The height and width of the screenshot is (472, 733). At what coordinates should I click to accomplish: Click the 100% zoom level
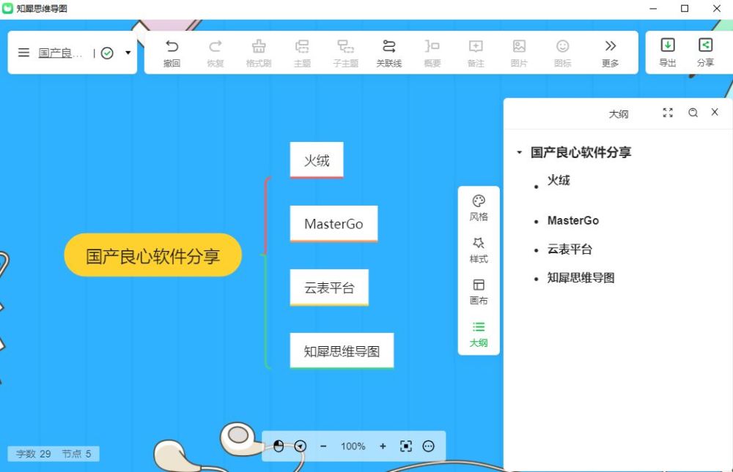coord(353,446)
